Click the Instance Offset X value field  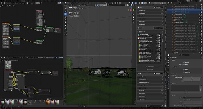192,78
